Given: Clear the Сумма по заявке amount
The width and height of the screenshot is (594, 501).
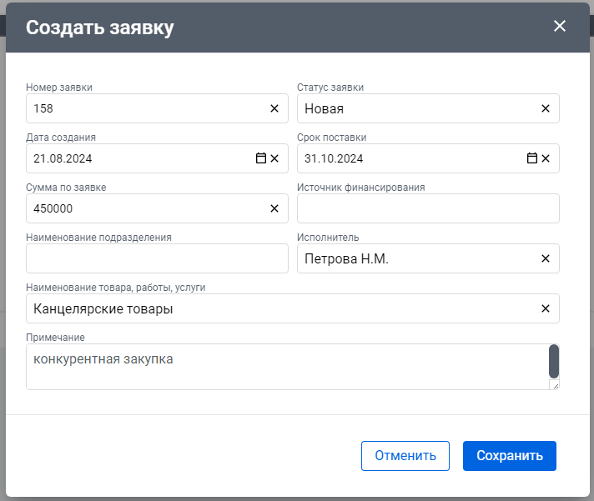Looking at the screenshot, I should point(274,208).
